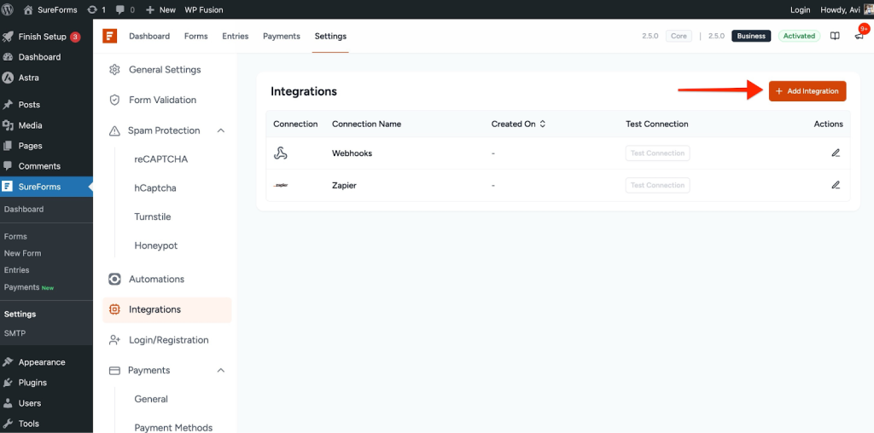Click the Add Integration button
Screen dimensions: 874x433
pos(807,91)
